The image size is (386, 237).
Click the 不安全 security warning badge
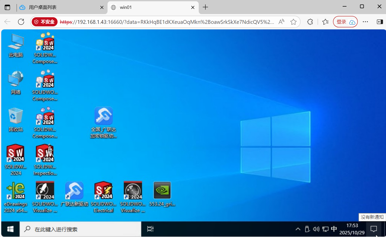(x=45, y=22)
